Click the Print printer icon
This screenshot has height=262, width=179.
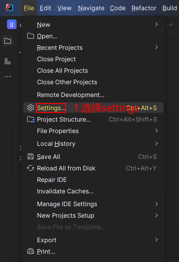(x=31, y=251)
